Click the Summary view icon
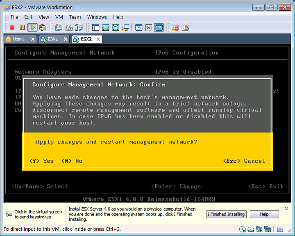Viewport: 295px width, 236px height. tap(138, 28)
